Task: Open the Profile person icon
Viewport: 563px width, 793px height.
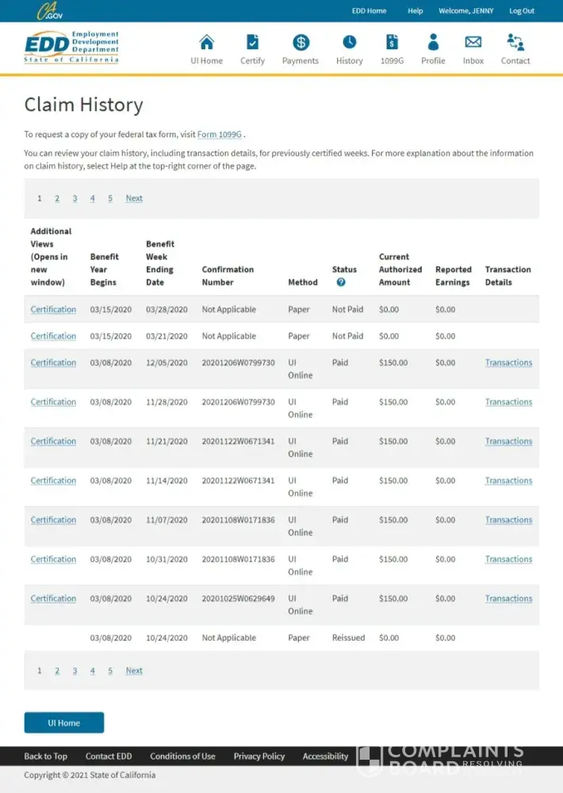Action: [x=433, y=43]
